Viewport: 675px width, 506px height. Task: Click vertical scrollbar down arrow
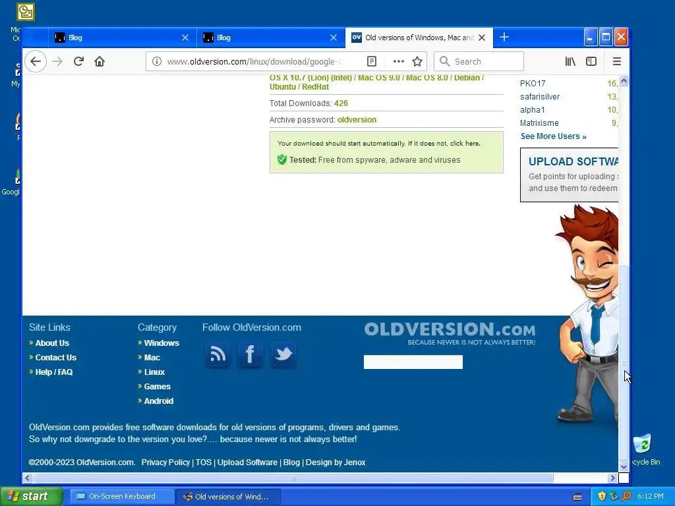point(624,466)
